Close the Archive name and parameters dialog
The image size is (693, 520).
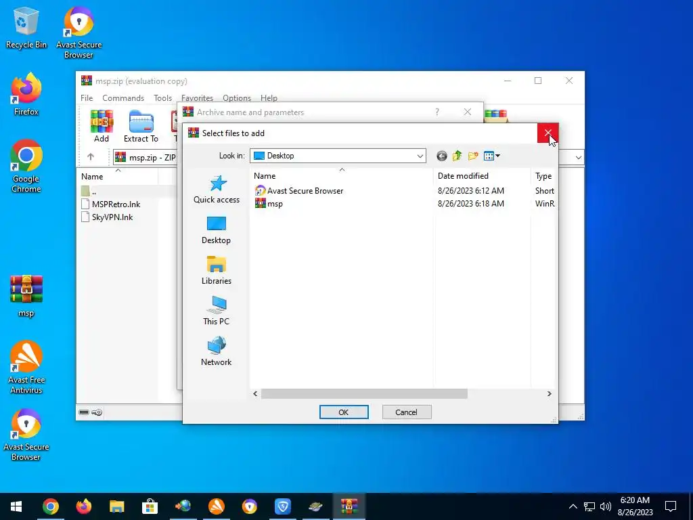468,112
